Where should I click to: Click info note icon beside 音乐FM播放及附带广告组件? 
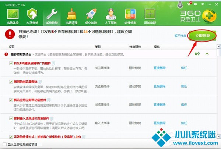pyautogui.click(x=53, y=63)
